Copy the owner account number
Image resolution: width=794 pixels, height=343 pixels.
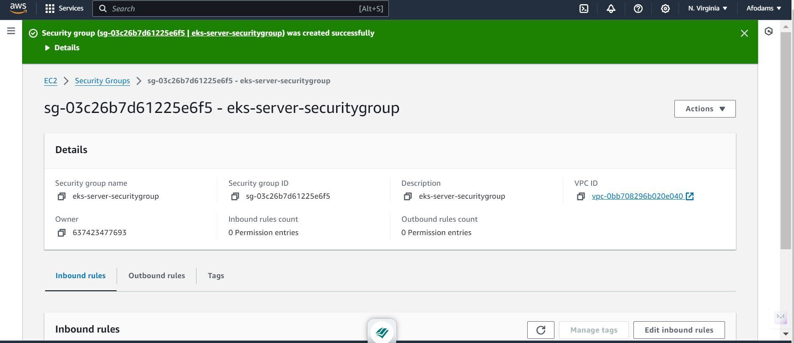(x=61, y=233)
